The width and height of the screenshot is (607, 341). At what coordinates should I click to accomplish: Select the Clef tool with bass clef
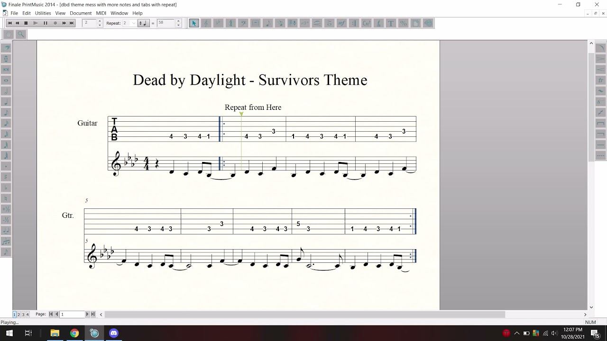(x=243, y=23)
